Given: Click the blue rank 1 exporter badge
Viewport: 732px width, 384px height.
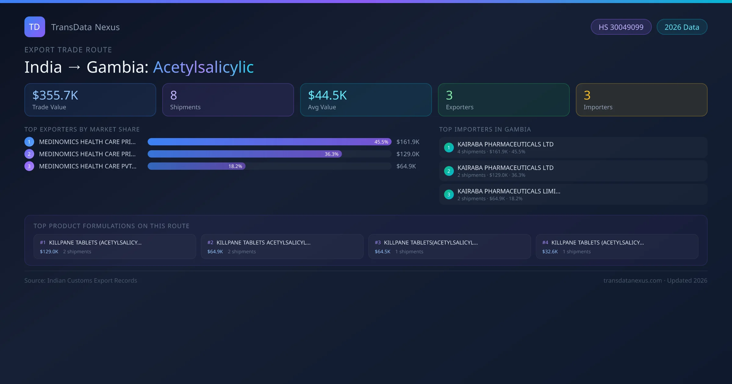Looking at the screenshot, I should click(x=29, y=142).
